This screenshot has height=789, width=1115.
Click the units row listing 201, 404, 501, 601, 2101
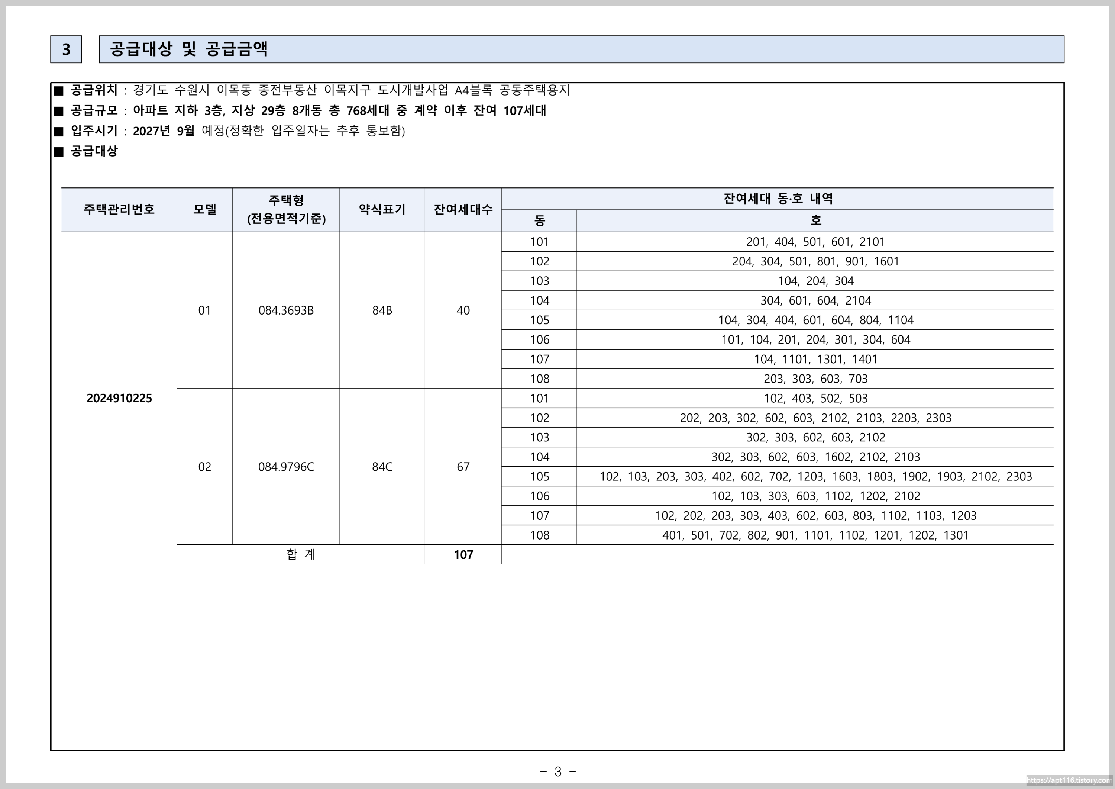pyautogui.click(x=815, y=242)
